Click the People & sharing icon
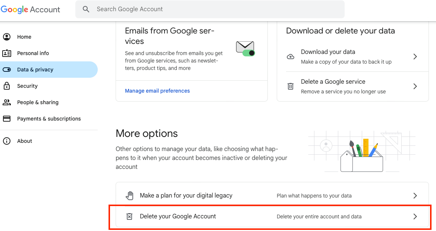The height and width of the screenshot is (231, 436). 7,102
